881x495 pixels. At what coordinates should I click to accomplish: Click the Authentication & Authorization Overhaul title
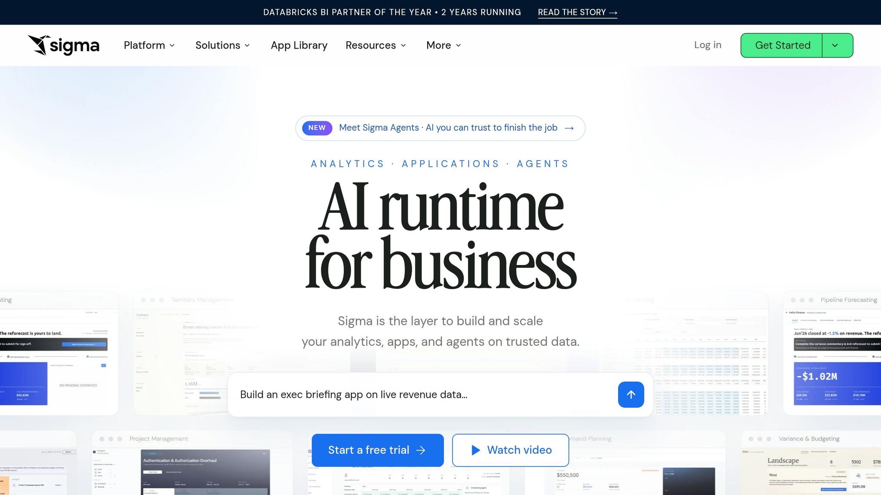click(x=180, y=460)
